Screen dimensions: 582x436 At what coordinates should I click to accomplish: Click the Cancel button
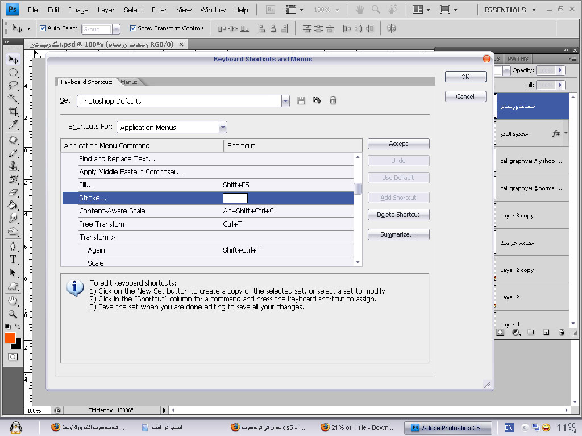[x=465, y=97]
